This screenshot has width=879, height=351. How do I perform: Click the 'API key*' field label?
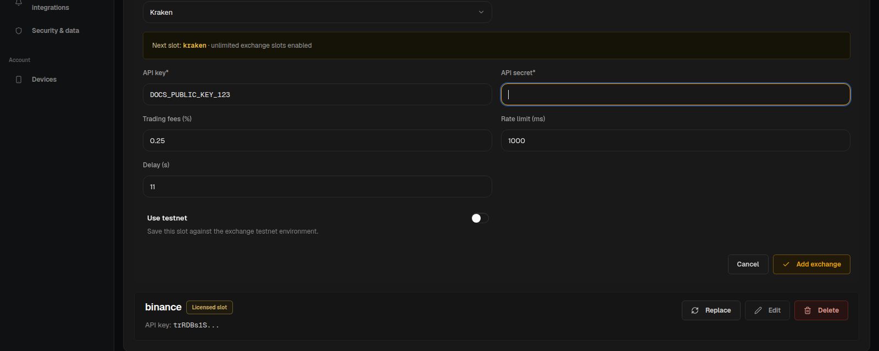pyautogui.click(x=155, y=73)
